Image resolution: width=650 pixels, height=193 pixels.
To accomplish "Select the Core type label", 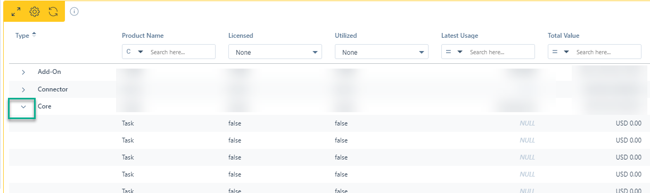I will pyautogui.click(x=45, y=106).
